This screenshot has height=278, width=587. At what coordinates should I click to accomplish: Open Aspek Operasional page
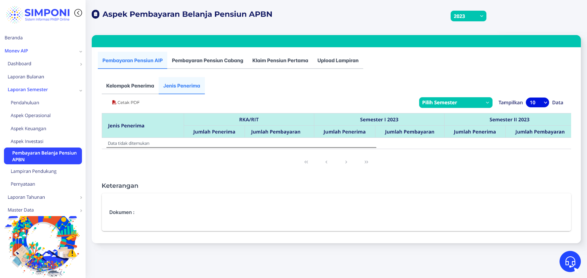31,116
